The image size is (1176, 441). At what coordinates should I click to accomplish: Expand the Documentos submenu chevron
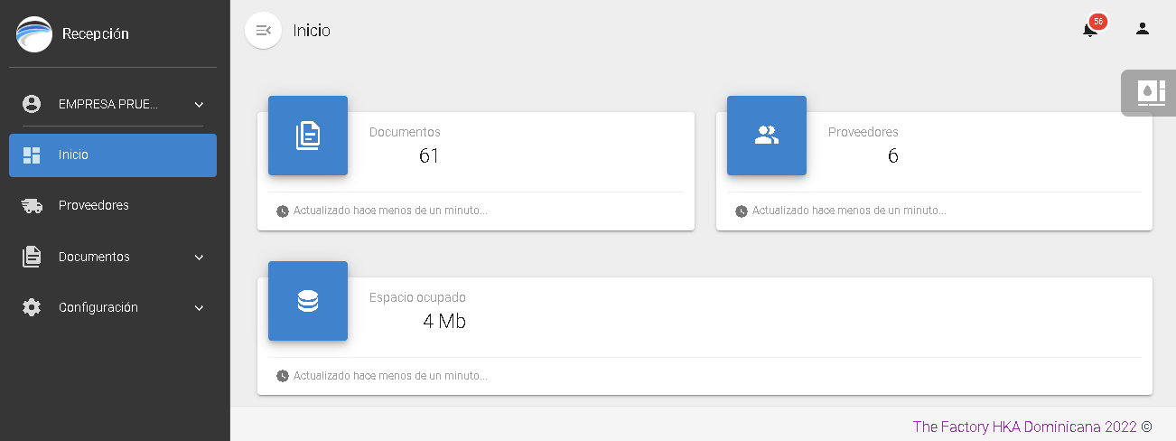[x=199, y=258]
